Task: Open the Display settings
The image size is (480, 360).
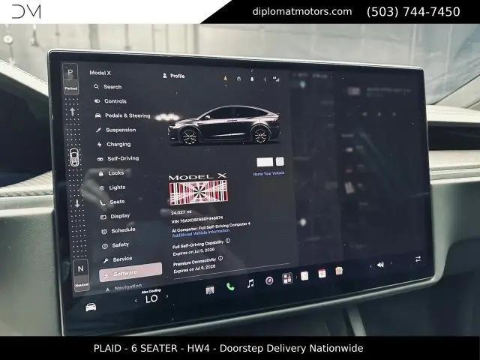Action: [115, 216]
